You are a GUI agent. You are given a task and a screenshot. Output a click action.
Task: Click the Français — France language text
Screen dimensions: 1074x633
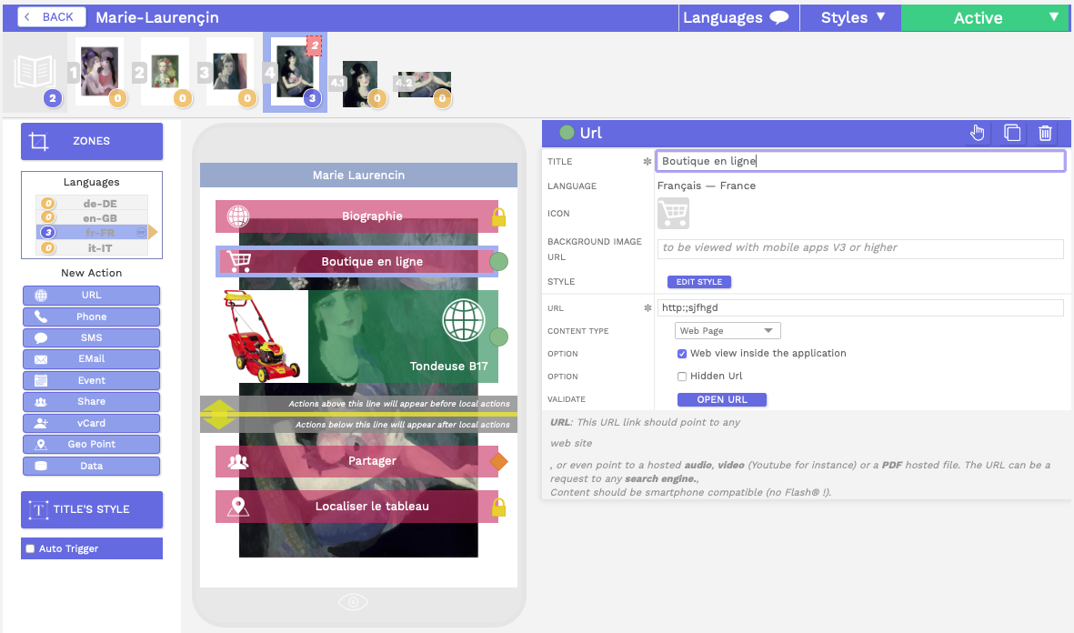(707, 186)
